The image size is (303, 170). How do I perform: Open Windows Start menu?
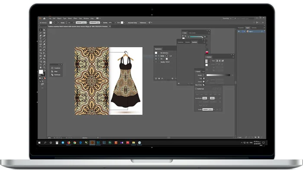pyautogui.click(x=39, y=143)
